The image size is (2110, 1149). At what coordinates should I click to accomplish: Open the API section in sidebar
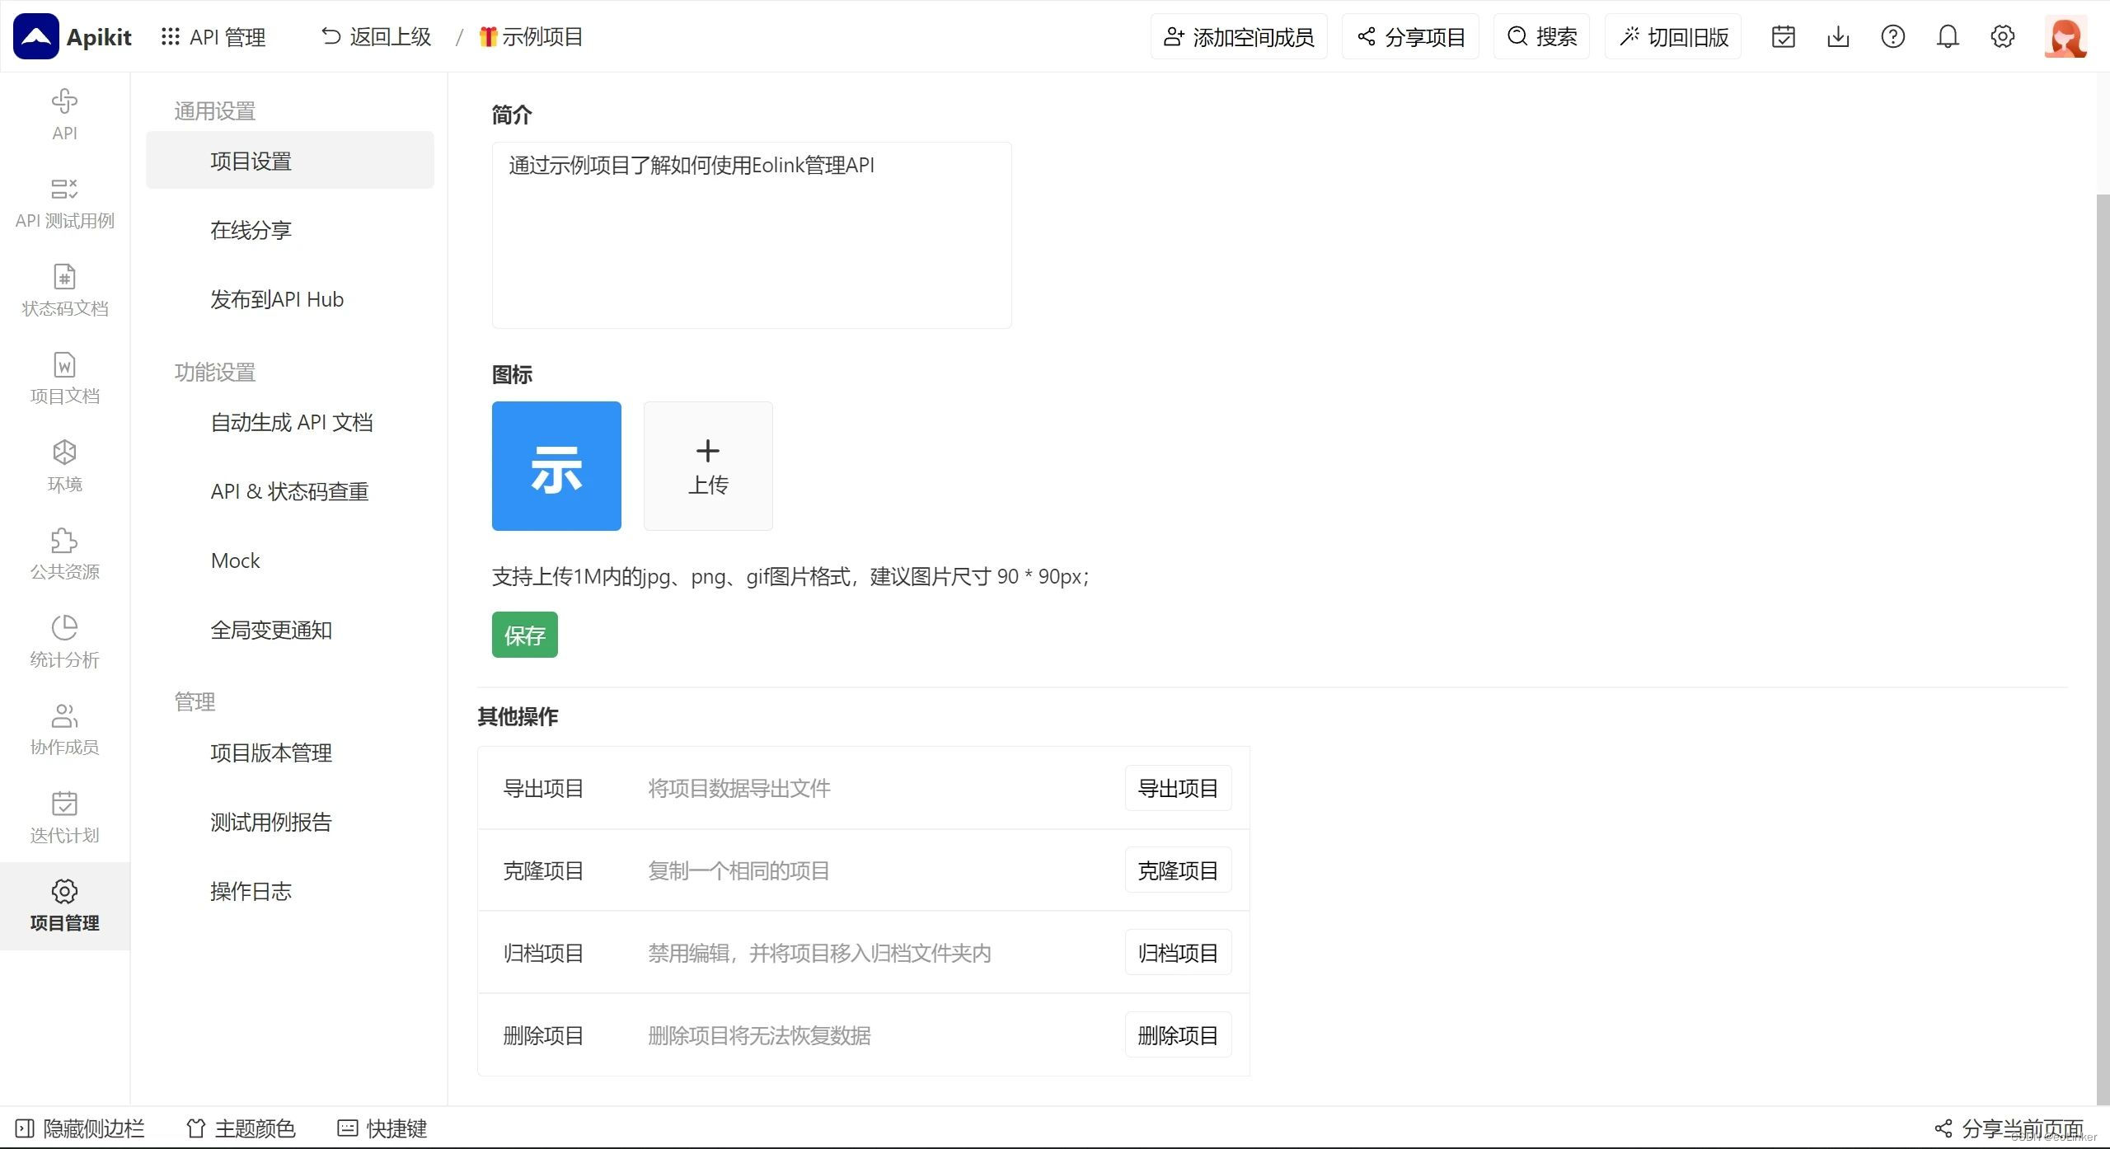pyautogui.click(x=64, y=115)
